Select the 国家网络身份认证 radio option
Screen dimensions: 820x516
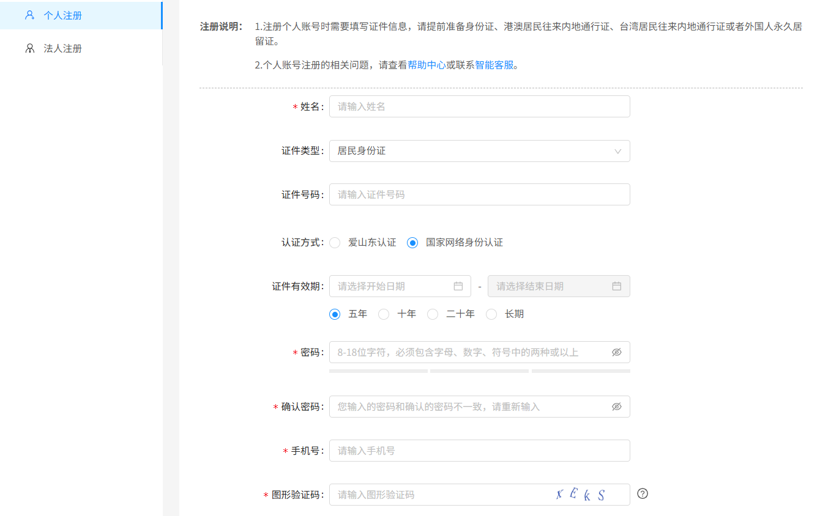pos(412,243)
